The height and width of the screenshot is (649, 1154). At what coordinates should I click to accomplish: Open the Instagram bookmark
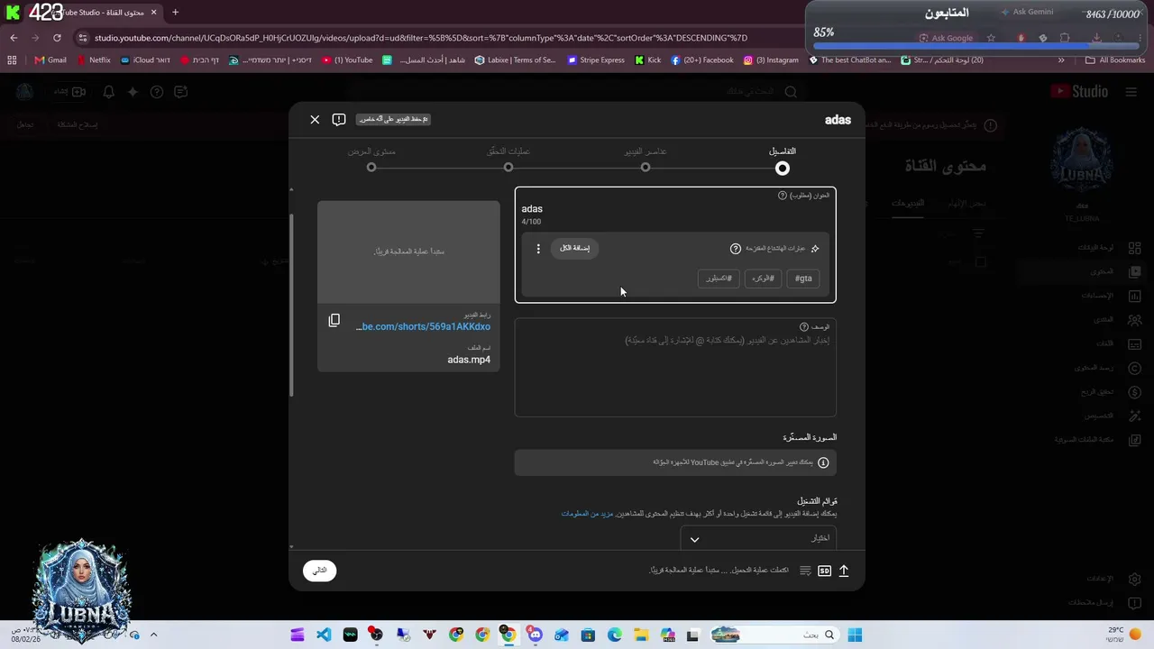pos(771,60)
